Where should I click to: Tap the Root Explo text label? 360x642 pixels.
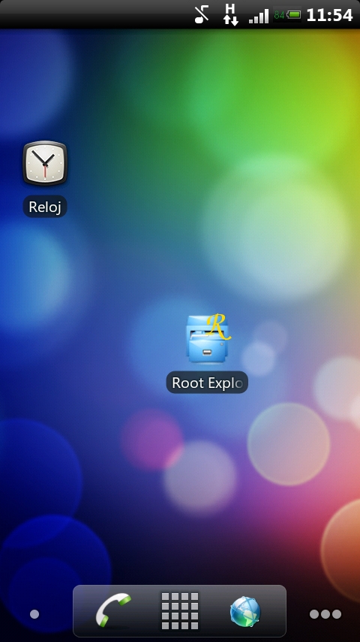(207, 383)
